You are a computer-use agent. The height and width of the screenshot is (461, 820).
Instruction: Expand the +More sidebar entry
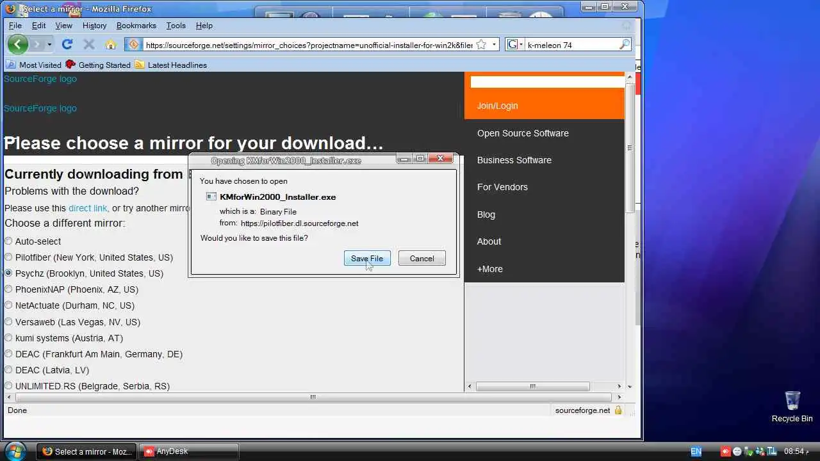(x=490, y=269)
